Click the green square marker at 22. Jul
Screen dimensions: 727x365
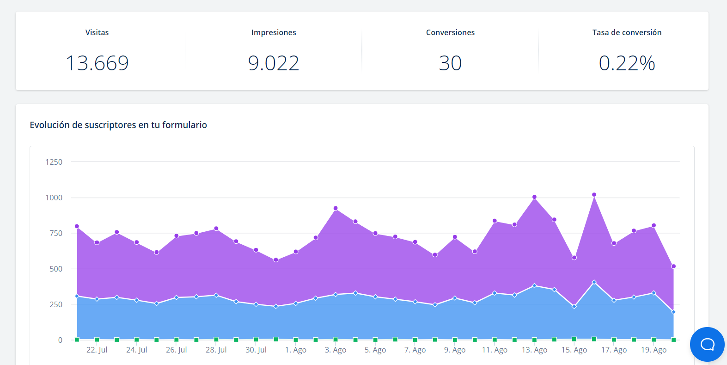97,340
